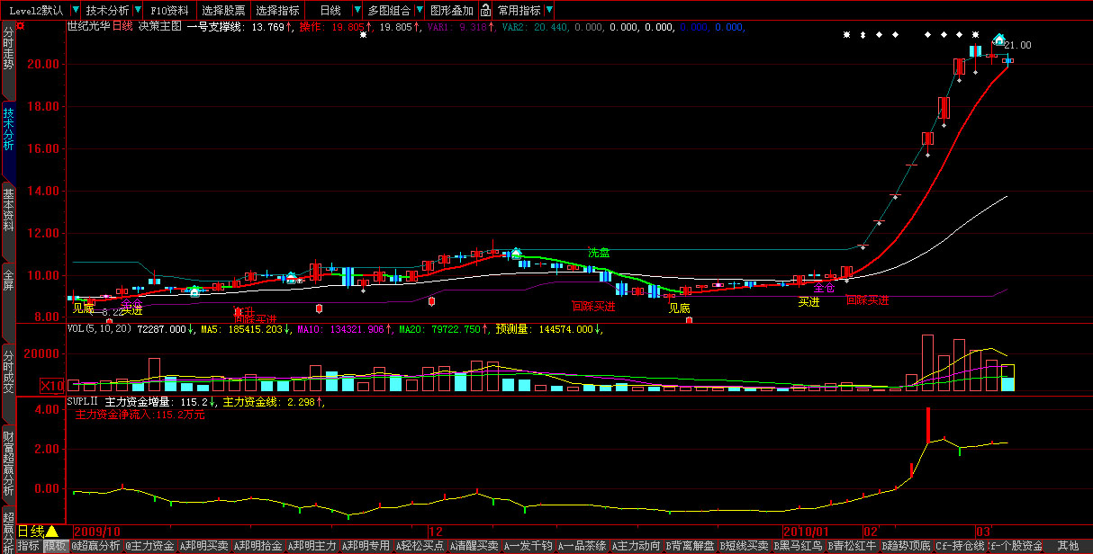Switch to the A邦明买卖 tab
This screenshot has height=554, width=1093.
pyautogui.click(x=203, y=546)
